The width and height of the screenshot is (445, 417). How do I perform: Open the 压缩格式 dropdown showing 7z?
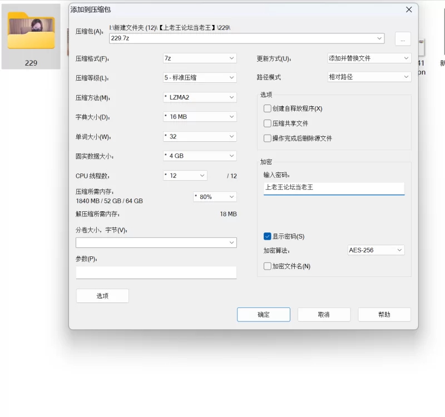[x=200, y=58]
